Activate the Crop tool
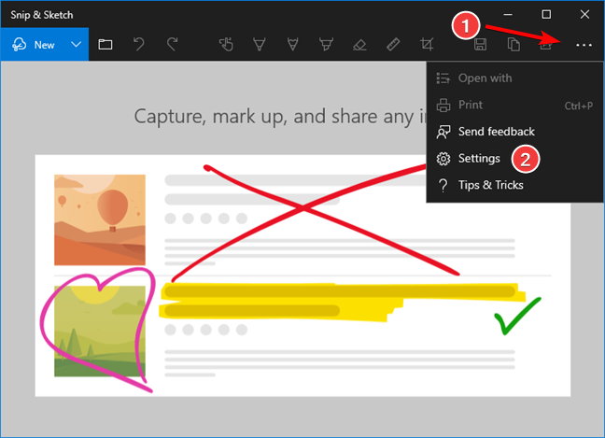The width and height of the screenshot is (605, 438). 427,45
